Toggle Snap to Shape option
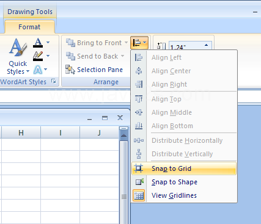The image size is (261, 224). click(x=185, y=182)
